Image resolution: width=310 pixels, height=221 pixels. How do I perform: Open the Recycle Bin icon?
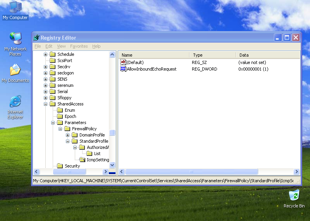click(x=294, y=199)
